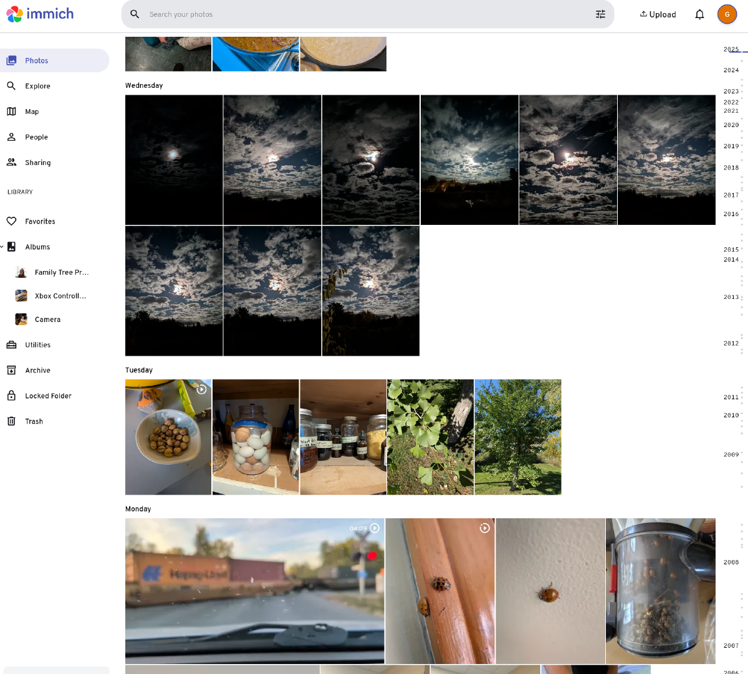Open Family Tree album

[x=61, y=272]
